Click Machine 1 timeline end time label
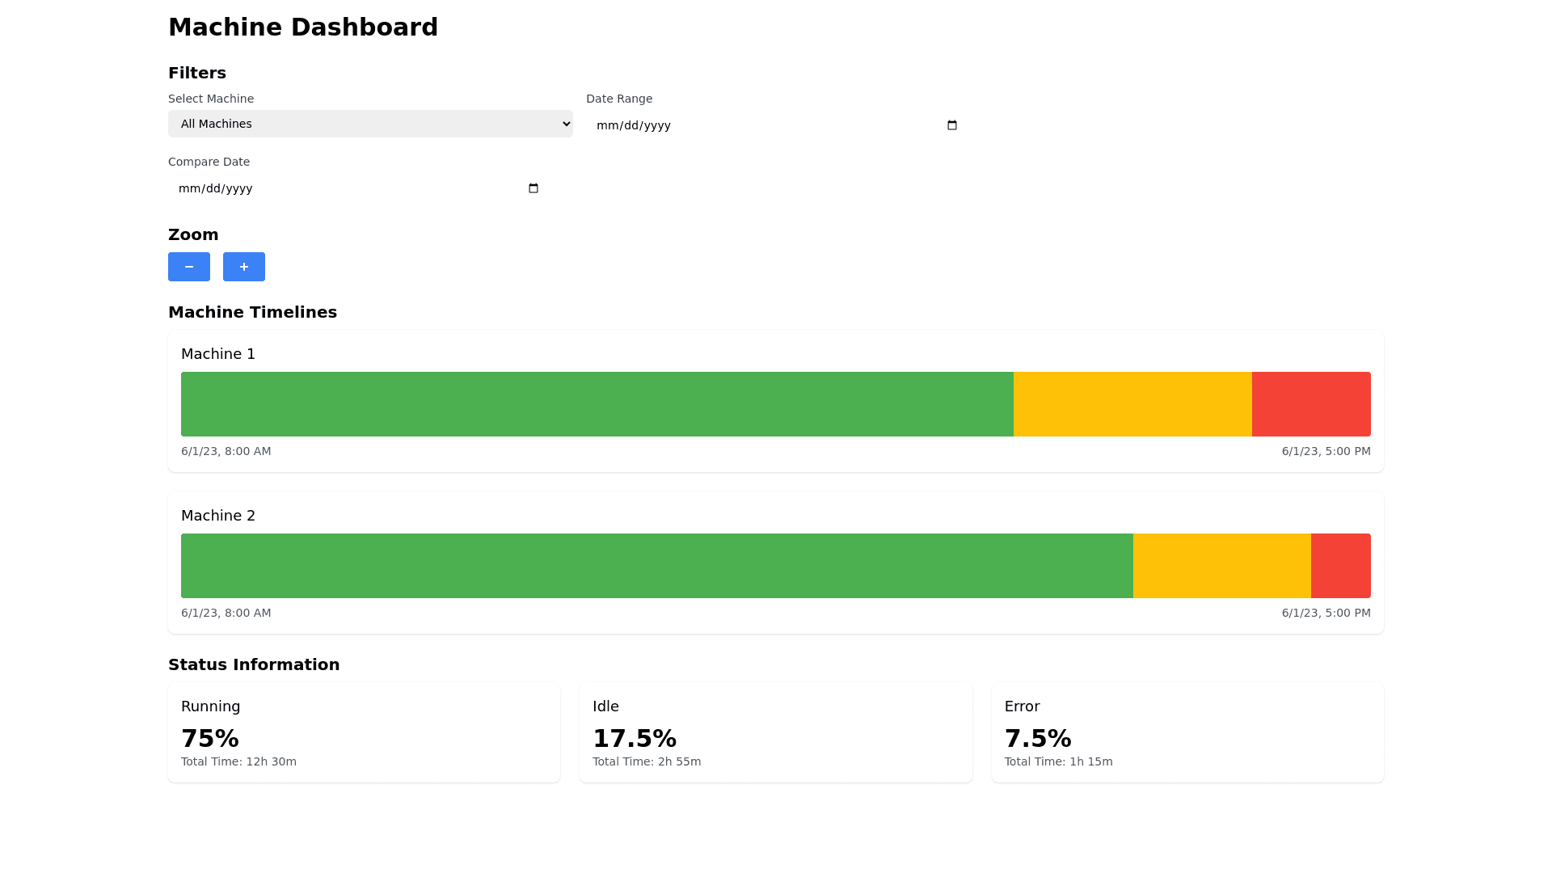Screen dimensions: 1552x873 (1326, 451)
